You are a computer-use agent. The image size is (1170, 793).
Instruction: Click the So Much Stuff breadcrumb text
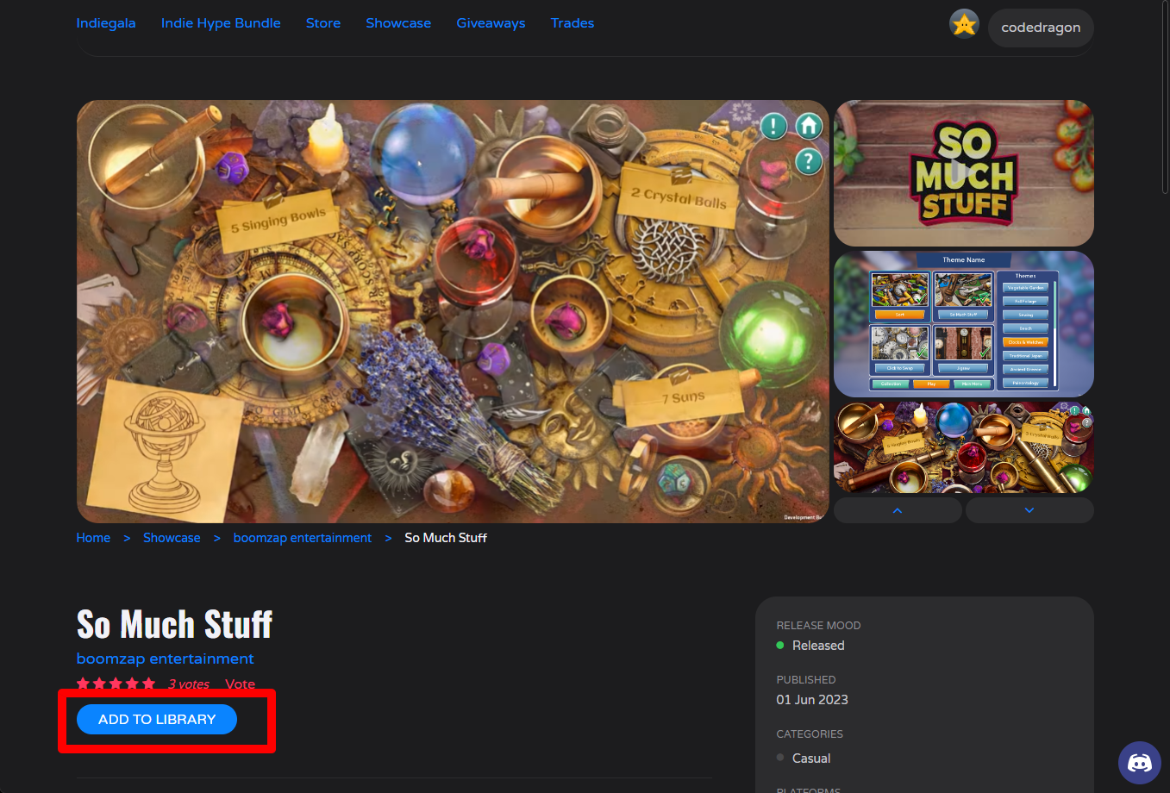(x=446, y=538)
